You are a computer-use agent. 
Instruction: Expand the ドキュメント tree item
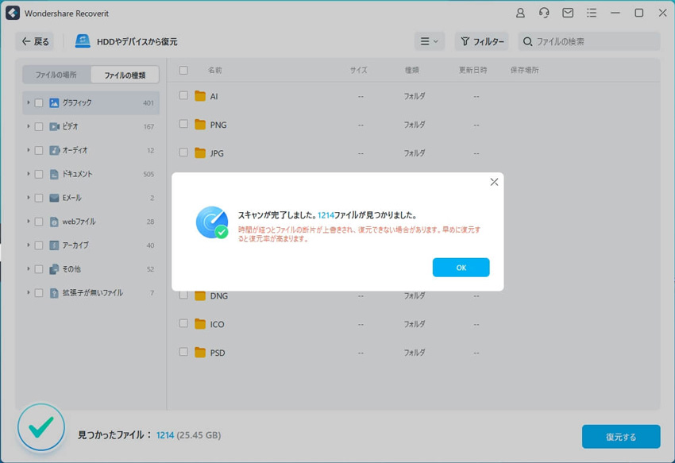[x=29, y=174]
